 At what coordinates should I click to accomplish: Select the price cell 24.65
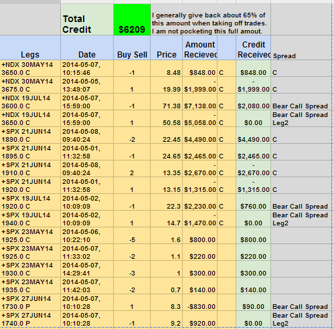point(167,152)
